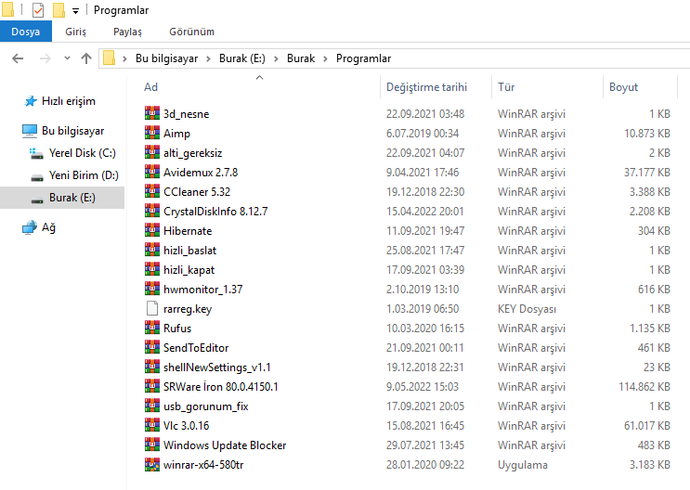The width and height of the screenshot is (690, 490).
Task: Click the SendToEditor archive icon
Action: (x=151, y=347)
